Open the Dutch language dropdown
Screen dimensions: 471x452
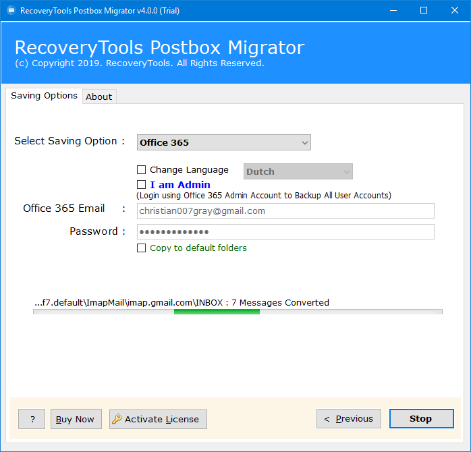(298, 171)
